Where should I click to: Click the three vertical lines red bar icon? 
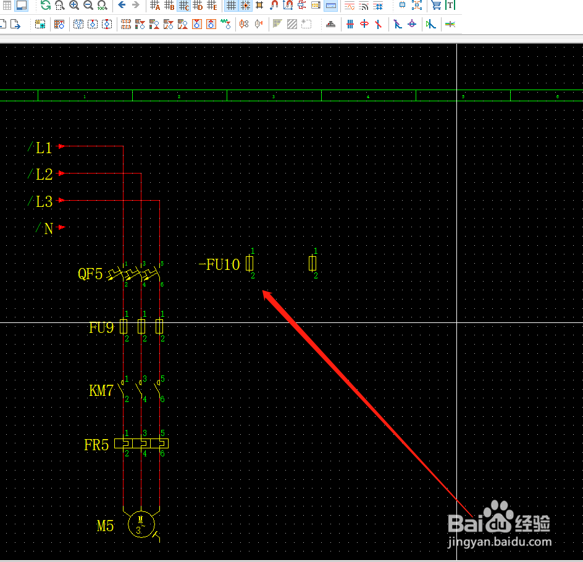[350, 25]
